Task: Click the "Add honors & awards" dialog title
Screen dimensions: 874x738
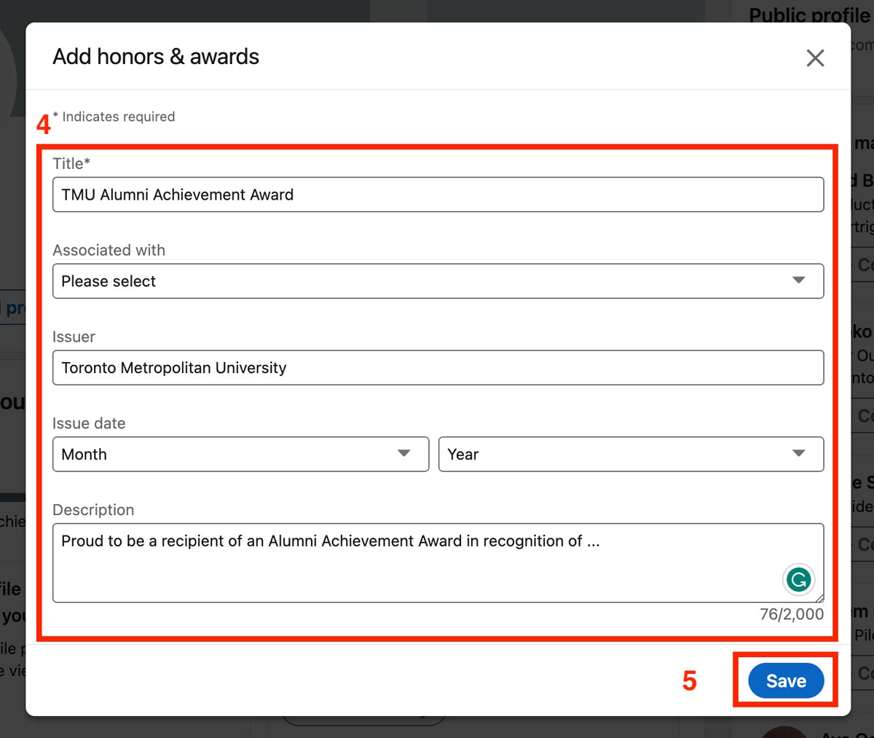Action: click(x=155, y=56)
